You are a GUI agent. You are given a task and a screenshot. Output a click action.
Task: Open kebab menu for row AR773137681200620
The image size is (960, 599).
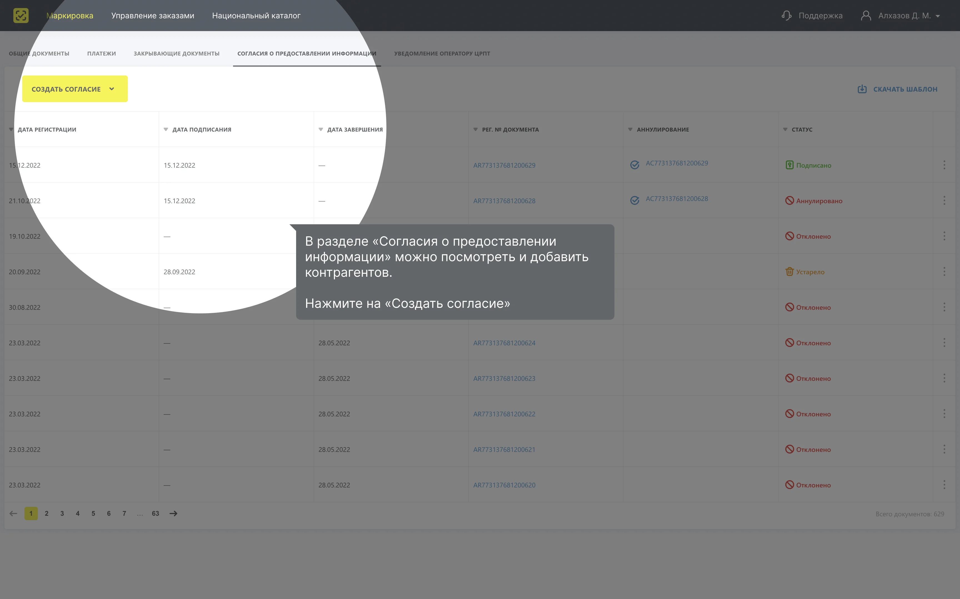(944, 485)
